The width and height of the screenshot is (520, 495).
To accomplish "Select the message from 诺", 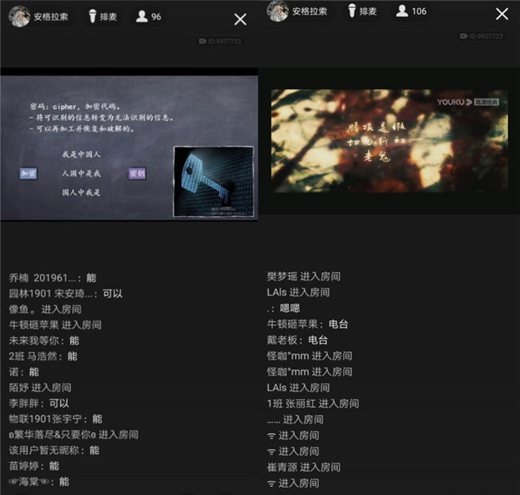I will point(24,372).
